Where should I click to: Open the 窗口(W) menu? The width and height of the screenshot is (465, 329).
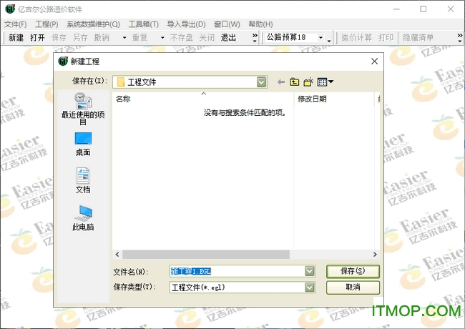(x=227, y=24)
